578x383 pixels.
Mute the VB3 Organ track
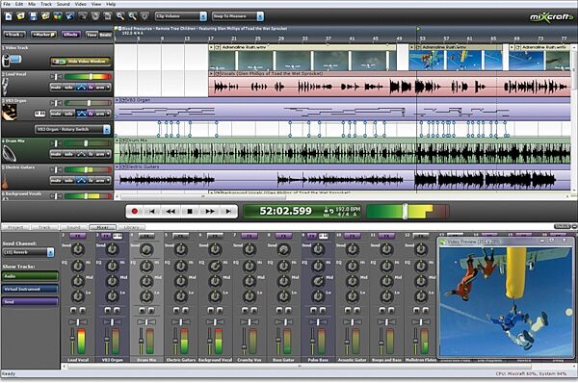point(56,114)
